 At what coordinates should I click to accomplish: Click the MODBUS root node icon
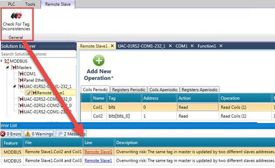7,61
